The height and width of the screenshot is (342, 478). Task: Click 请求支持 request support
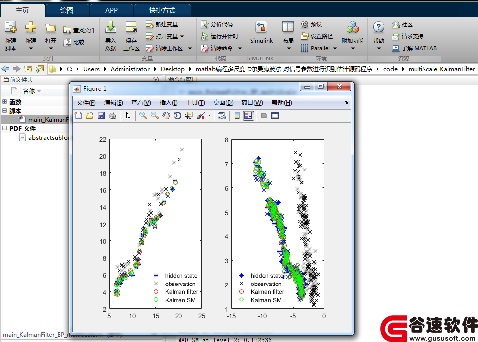[x=408, y=36]
